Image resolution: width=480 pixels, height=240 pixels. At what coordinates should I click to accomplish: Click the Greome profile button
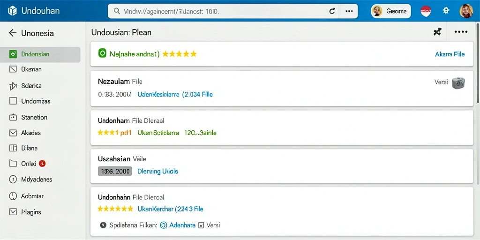pyautogui.click(x=390, y=11)
